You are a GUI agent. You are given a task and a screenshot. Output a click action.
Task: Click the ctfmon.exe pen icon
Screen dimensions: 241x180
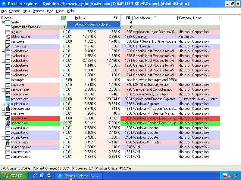(x=8, y=46)
